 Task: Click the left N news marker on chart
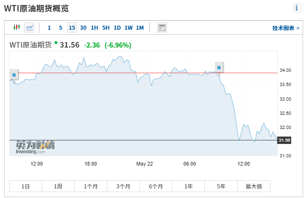click(x=14, y=74)
